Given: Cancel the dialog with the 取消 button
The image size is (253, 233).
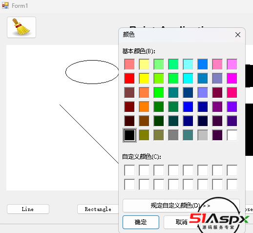Looking at the screenshot, I should click(181, 222).
